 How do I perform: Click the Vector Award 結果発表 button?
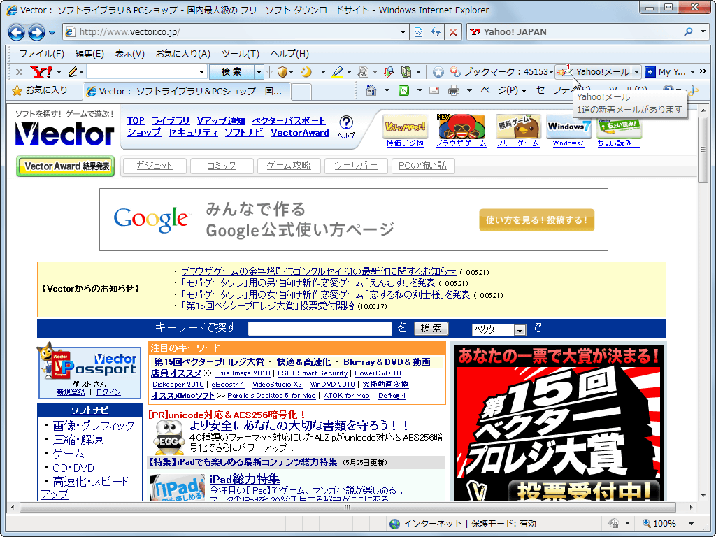click(65, 166)
